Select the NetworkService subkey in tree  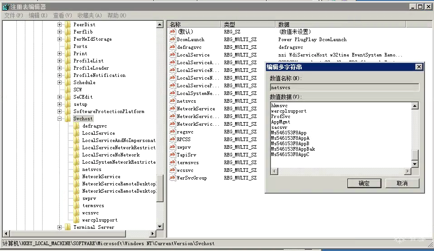101,176
